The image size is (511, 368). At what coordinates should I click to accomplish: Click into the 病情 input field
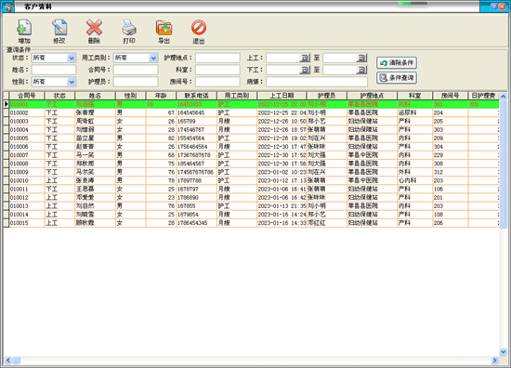coord(317,82)
